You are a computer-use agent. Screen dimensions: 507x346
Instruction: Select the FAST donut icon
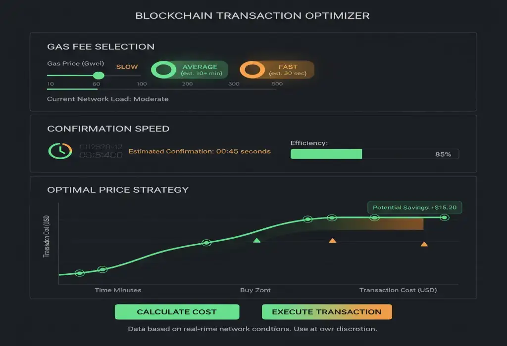[x=253, y=71]
